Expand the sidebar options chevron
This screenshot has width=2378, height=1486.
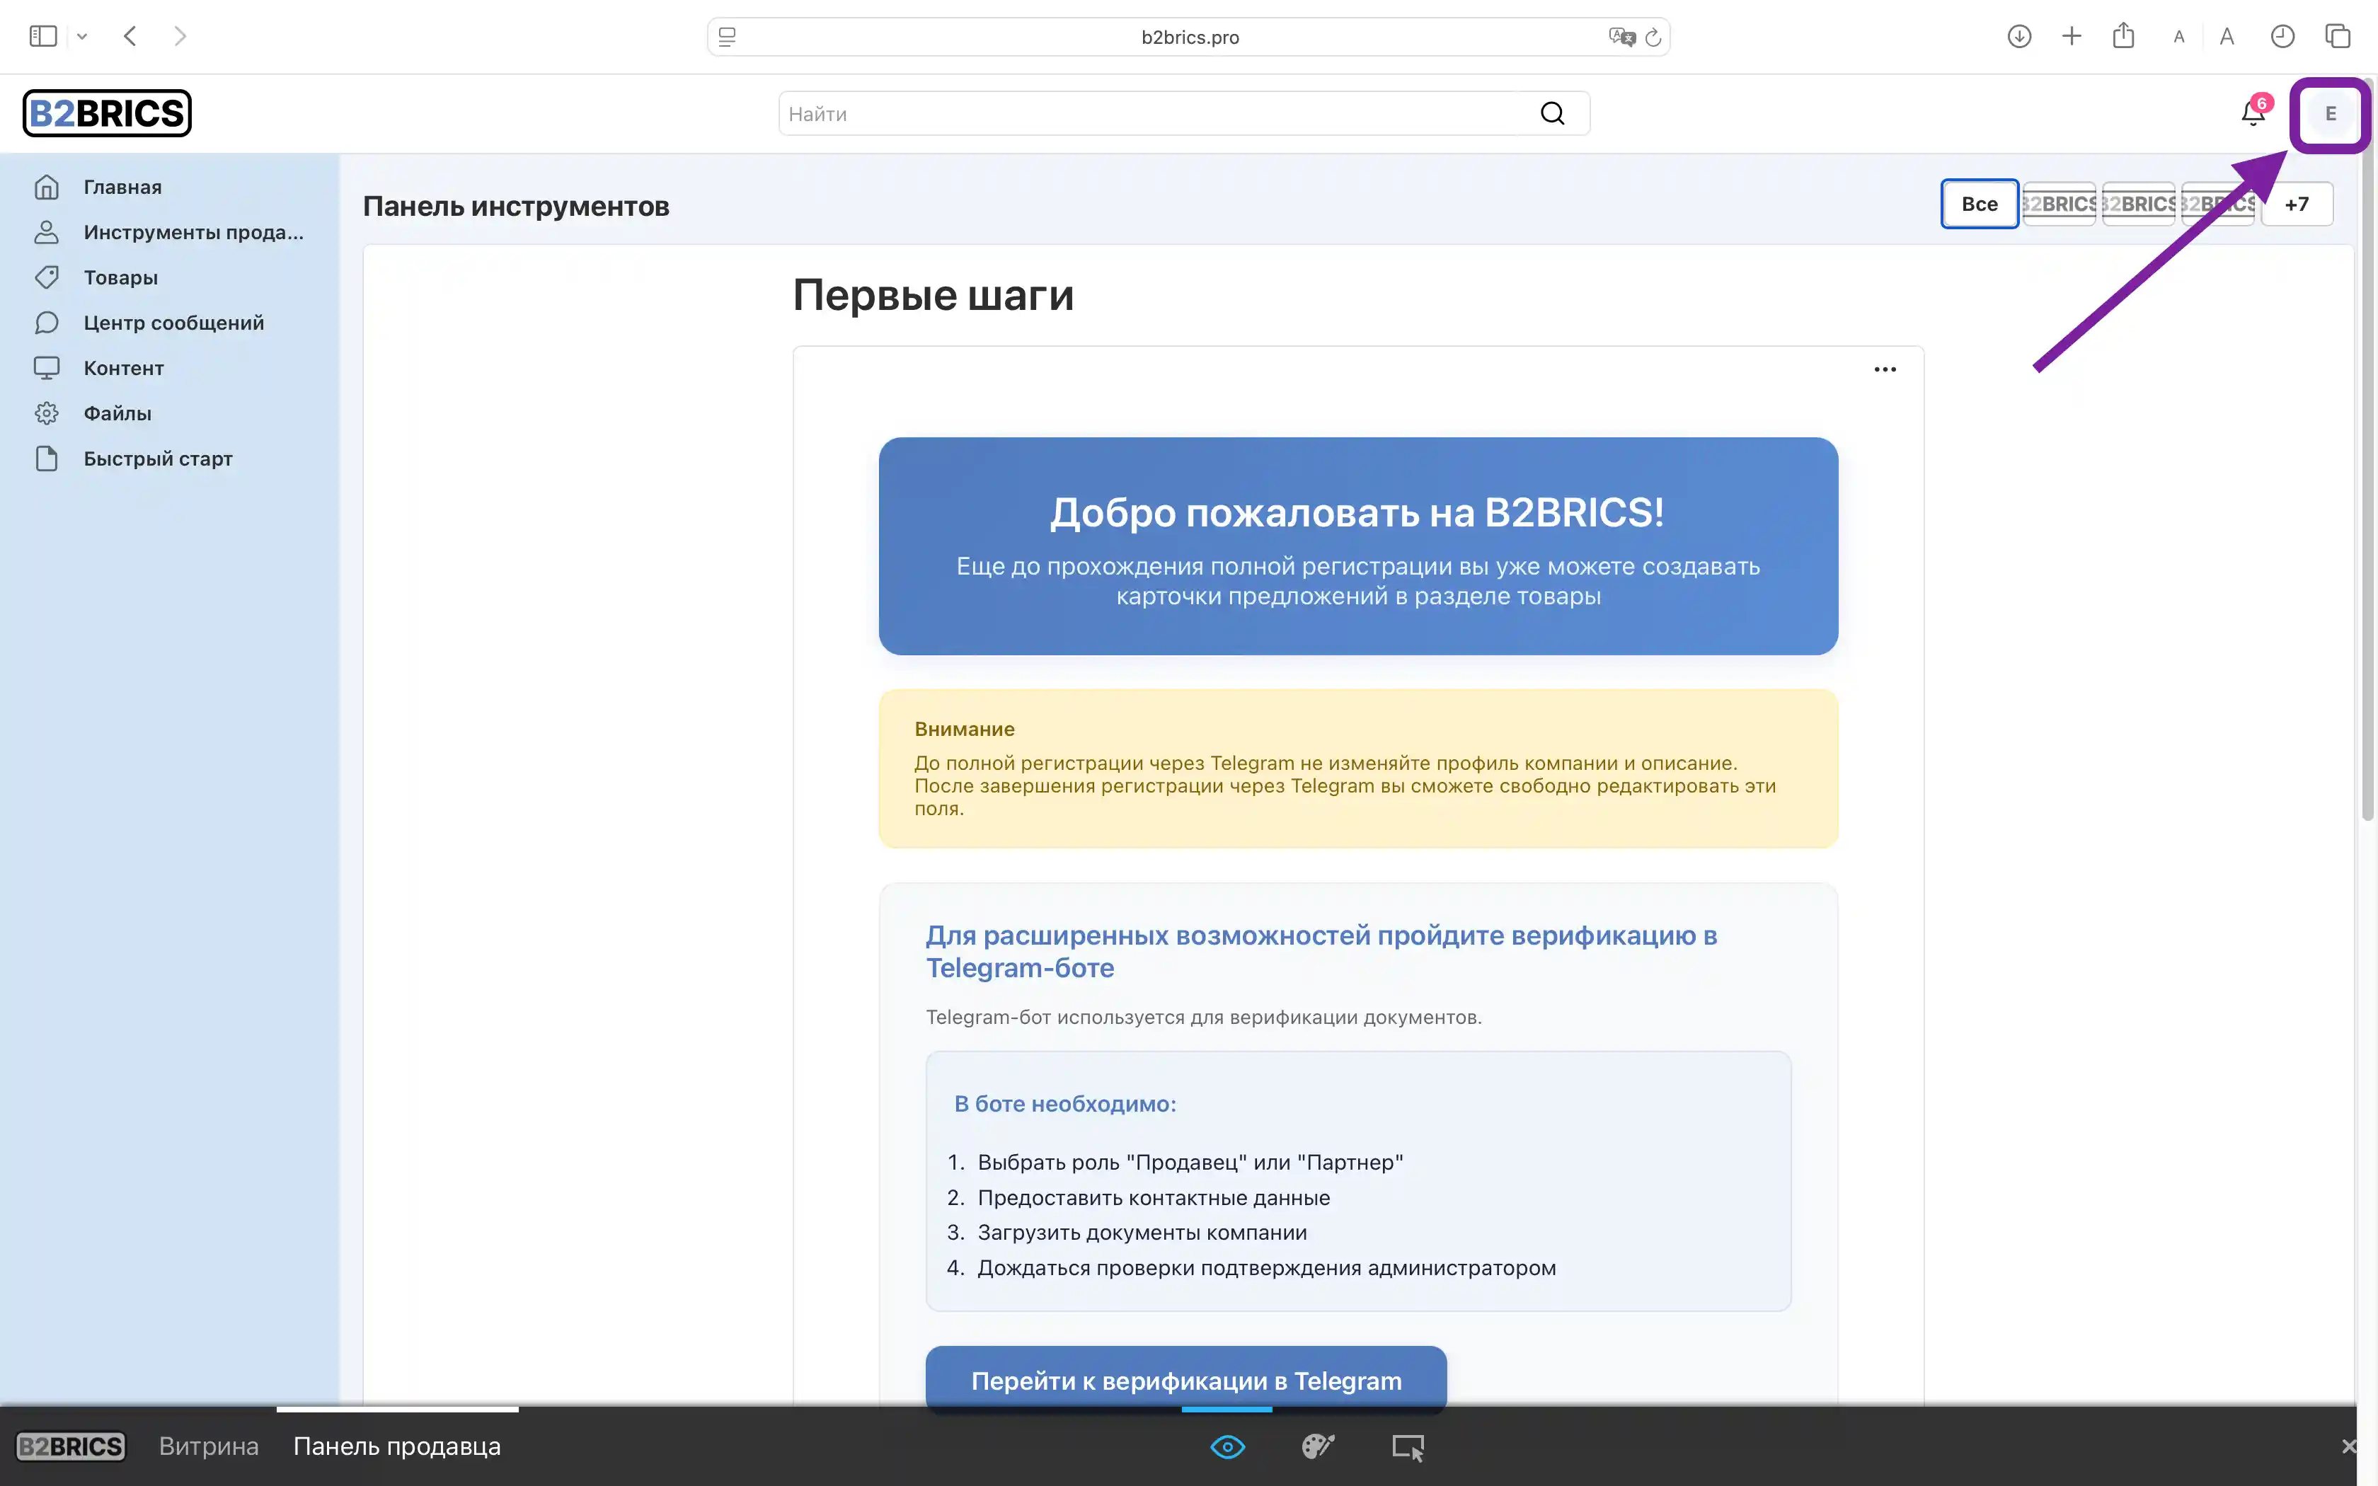(83, 36)
